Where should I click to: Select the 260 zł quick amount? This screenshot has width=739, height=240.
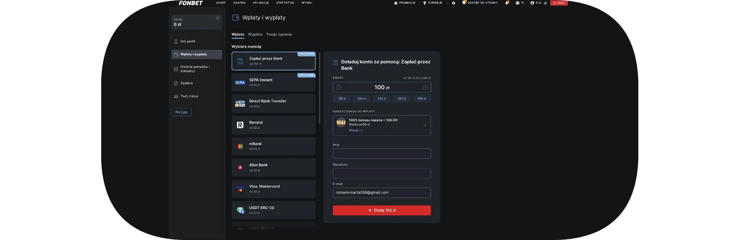coord(362,98)
